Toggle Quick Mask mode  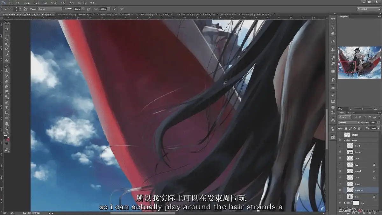coord(7,144)
